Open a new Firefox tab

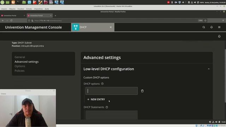[55, 16]
